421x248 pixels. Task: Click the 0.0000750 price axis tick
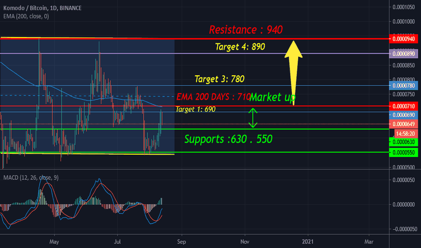click(x=404, y=94)
